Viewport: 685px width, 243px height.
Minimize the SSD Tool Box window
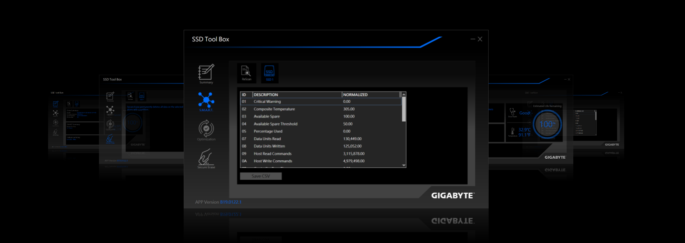point(473,39)
